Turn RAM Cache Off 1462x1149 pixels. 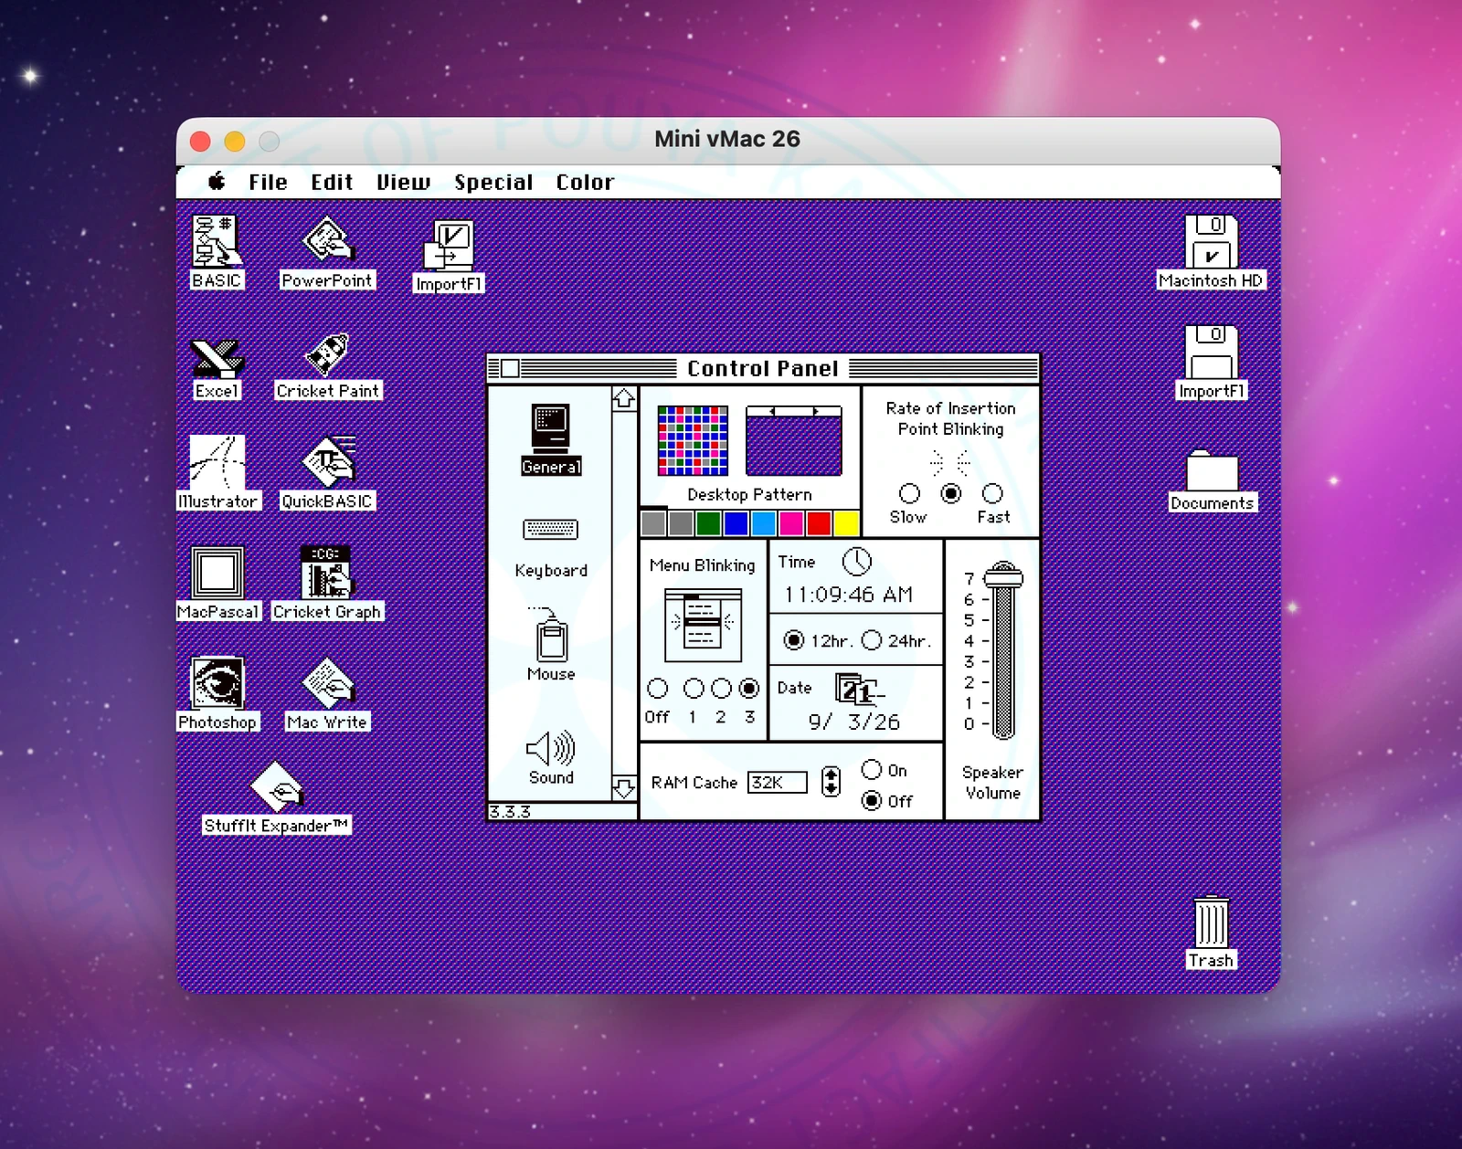[x=872, y=800]
